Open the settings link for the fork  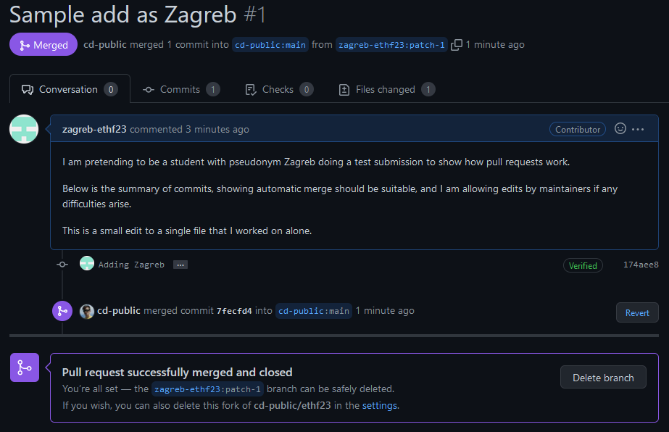coord(380,406)
